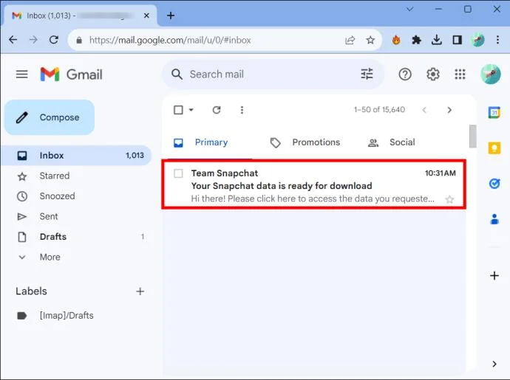This screenshot has width=510, height=380.
Task: Open the Settings gear icon
Action: point(433,75)
